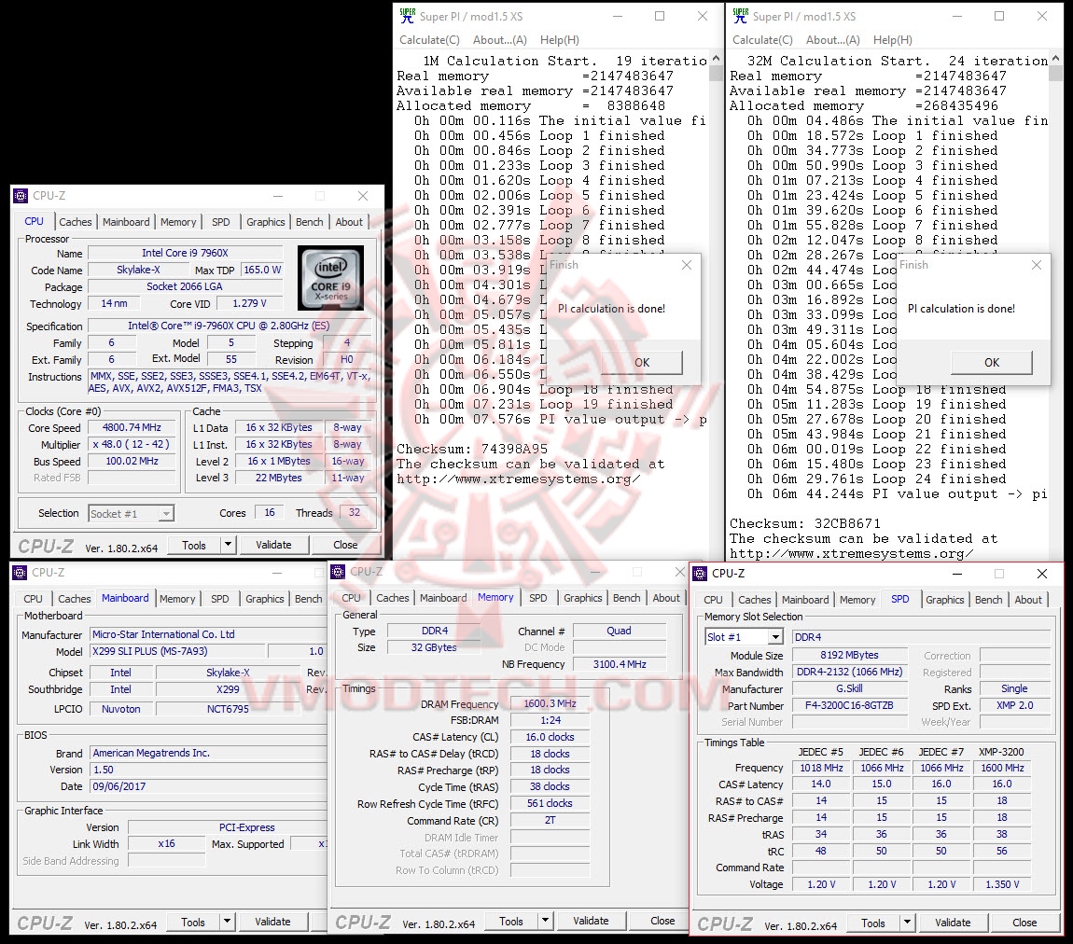The image size is (1073, 944).
Task: Open the Calculate(C) menu in Super PI
Action: [x=428, y=40]
